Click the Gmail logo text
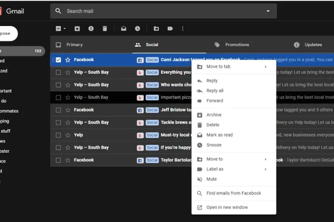The image size is (334, 222). pyautogui.click(x=15, y=11)
